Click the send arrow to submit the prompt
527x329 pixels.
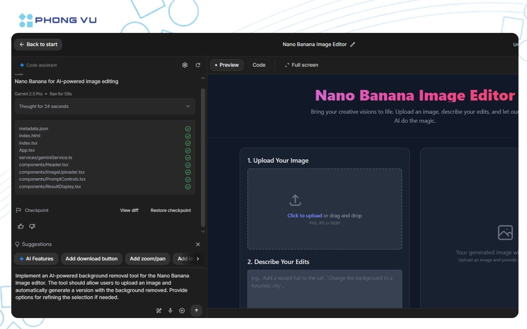(196, 310)
